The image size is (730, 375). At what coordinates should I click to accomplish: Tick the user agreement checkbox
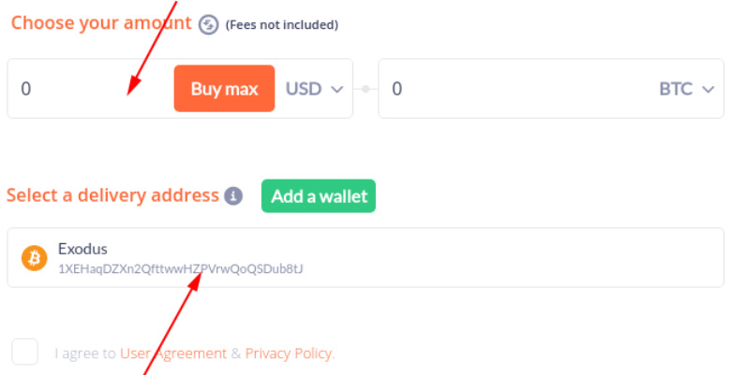pos(24,352)
